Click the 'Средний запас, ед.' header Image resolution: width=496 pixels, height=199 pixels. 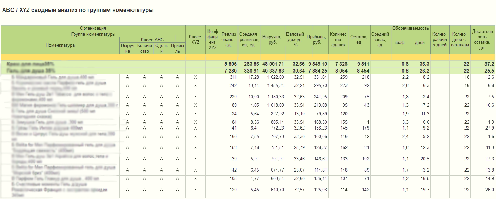pos(380,39)
